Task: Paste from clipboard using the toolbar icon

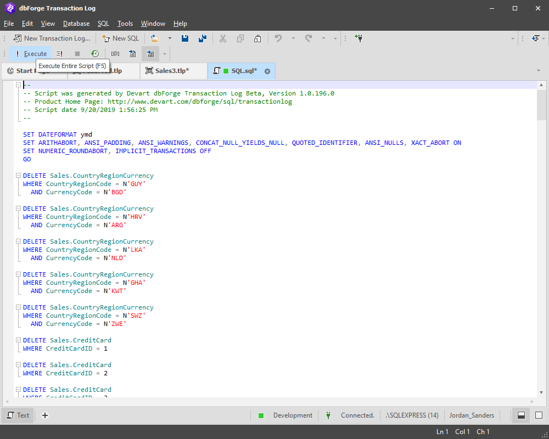Action: click(257, 38)
